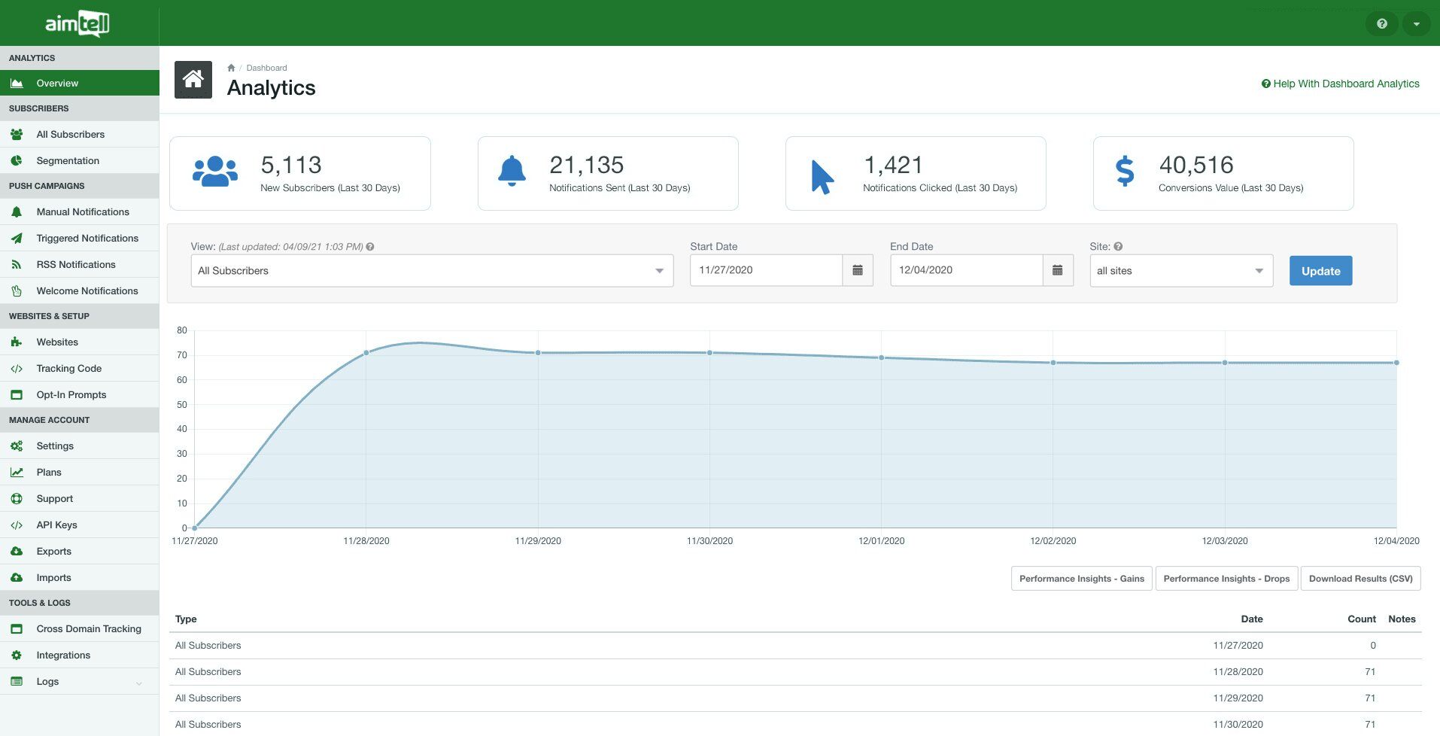Image resolution: width=1440 pixels, height=736 pixels.
Task: Click the View help question mark icon
Action: point(370,247)
